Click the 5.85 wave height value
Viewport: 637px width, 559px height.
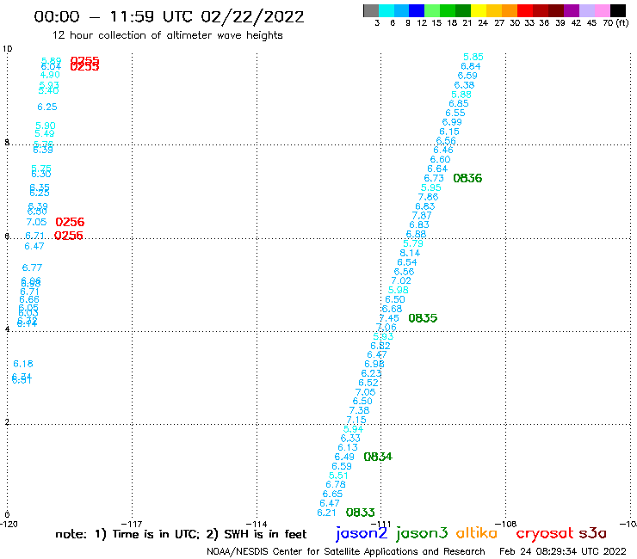(x=473, y=57)
